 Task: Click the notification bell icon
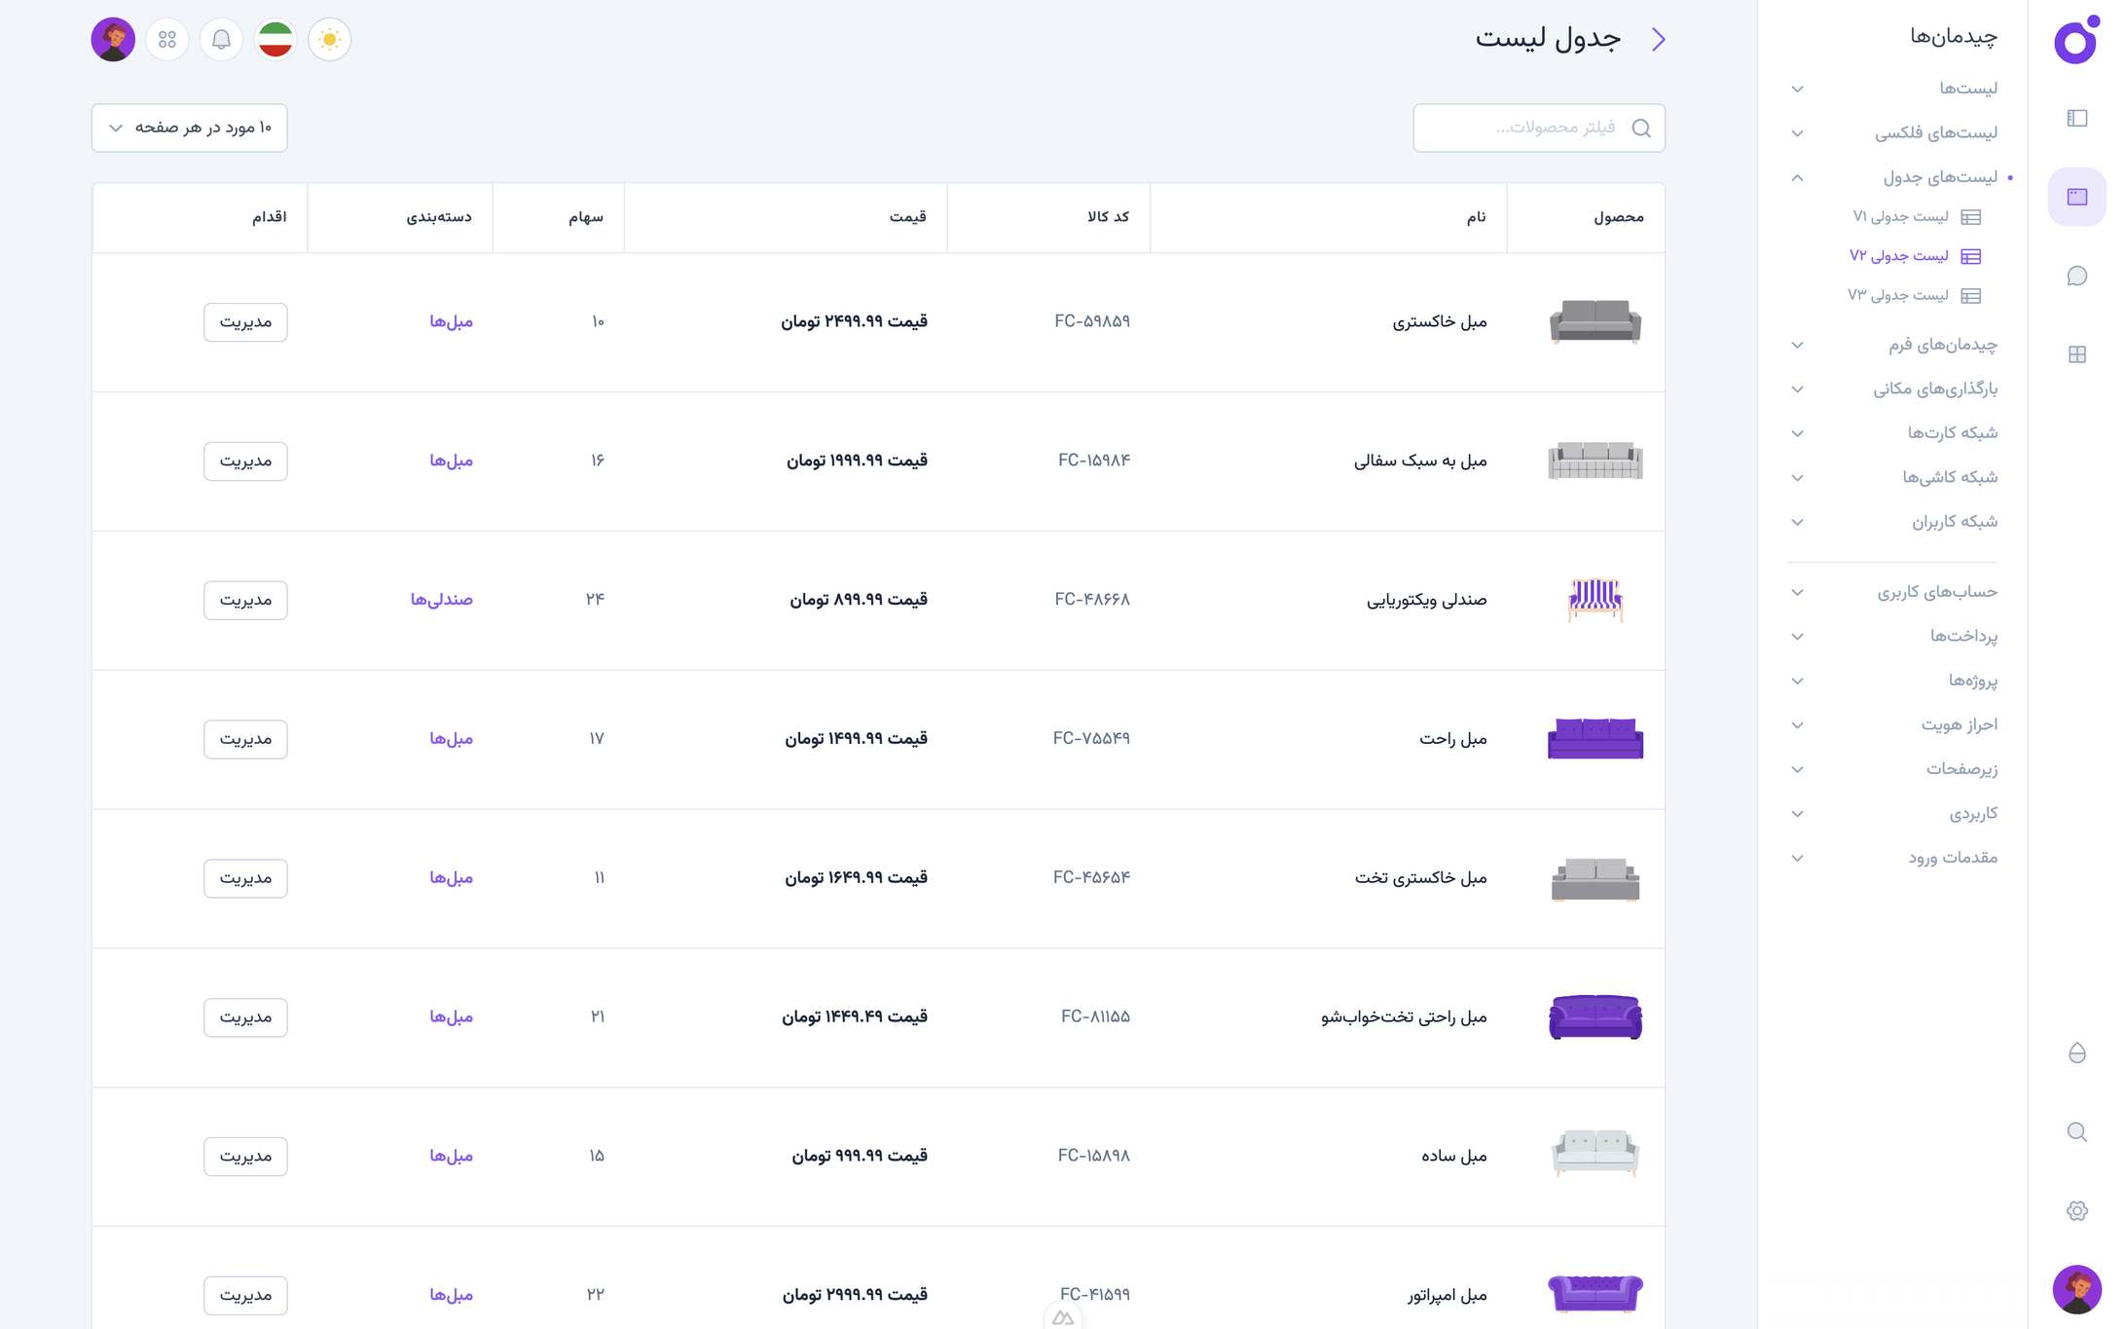[x=221, y=40]
